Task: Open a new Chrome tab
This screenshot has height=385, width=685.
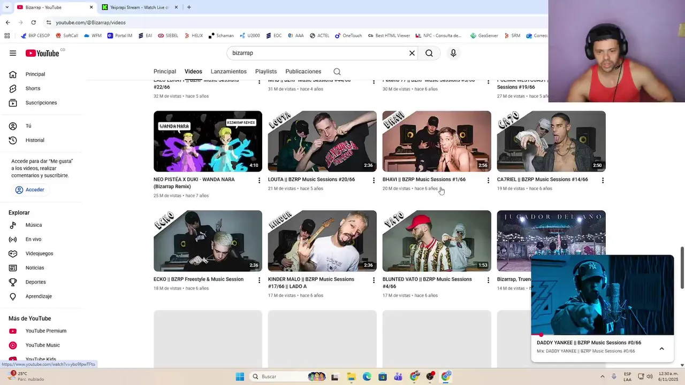Action: [189, 7]
